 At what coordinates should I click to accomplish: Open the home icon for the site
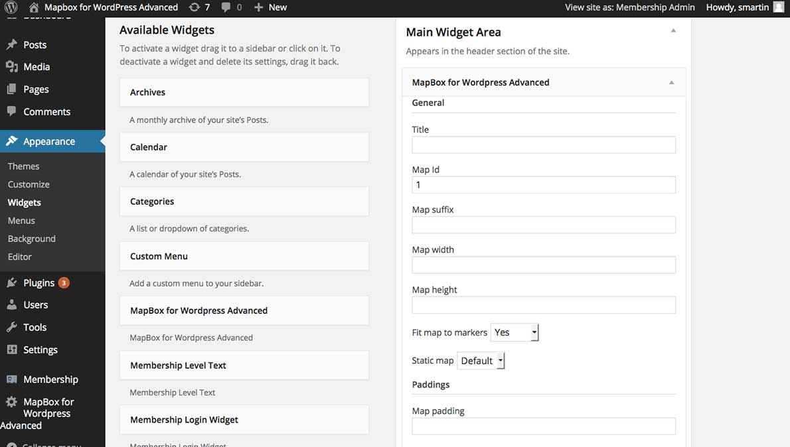34,7
